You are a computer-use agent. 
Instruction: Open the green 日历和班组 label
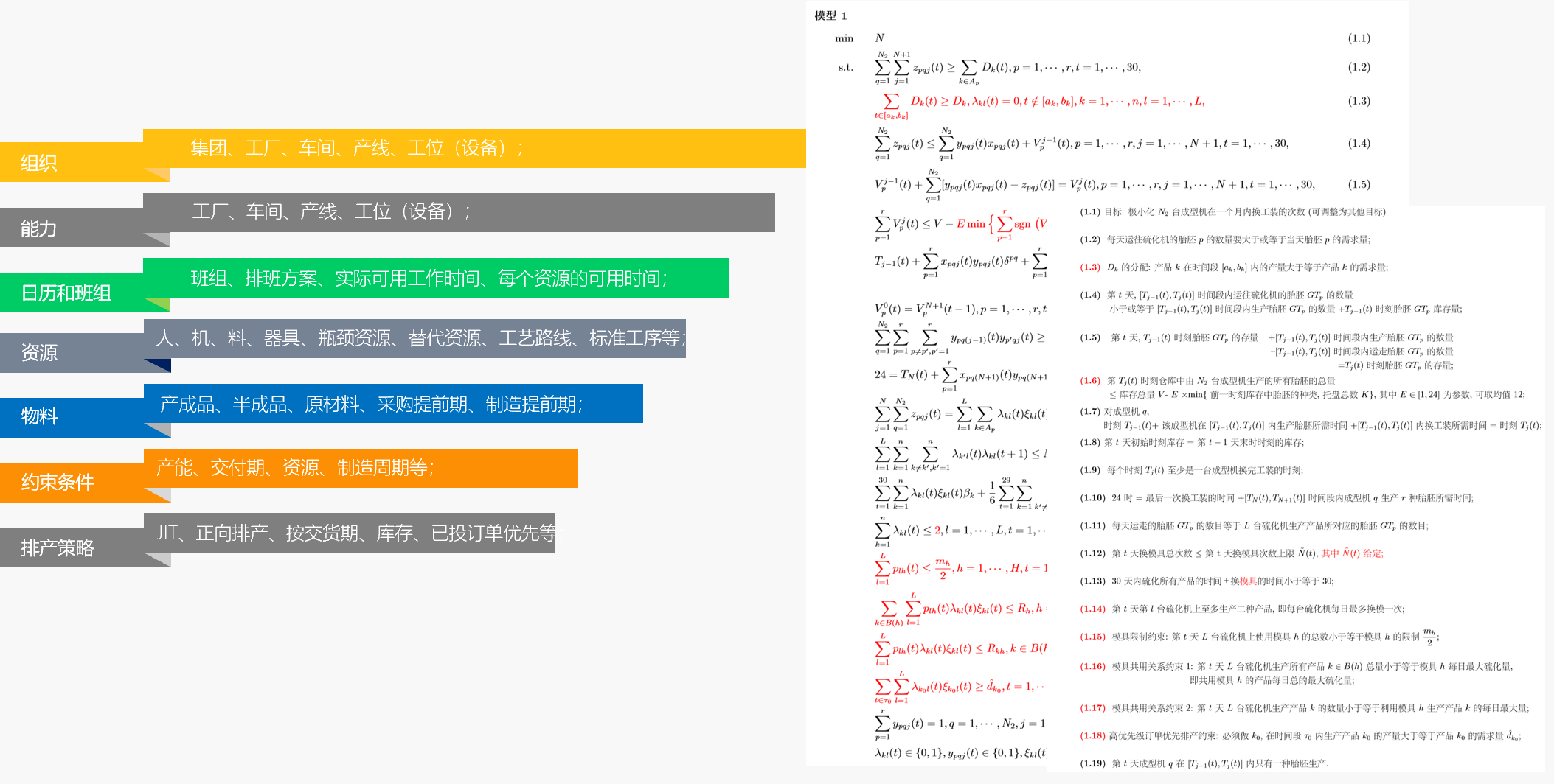[66, 293]
